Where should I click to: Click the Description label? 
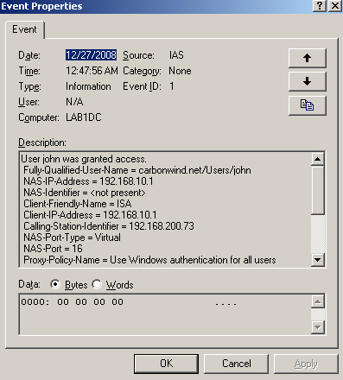tap(42, 142)
